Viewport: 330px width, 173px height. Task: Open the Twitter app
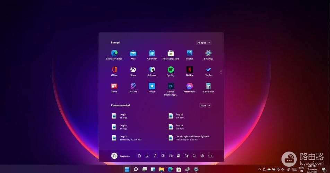pyautogui.click(x=152, y=88)
